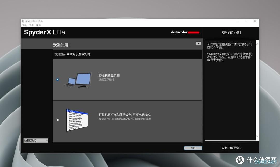
Task: Click the 前进 button
Action: (193, 148)
